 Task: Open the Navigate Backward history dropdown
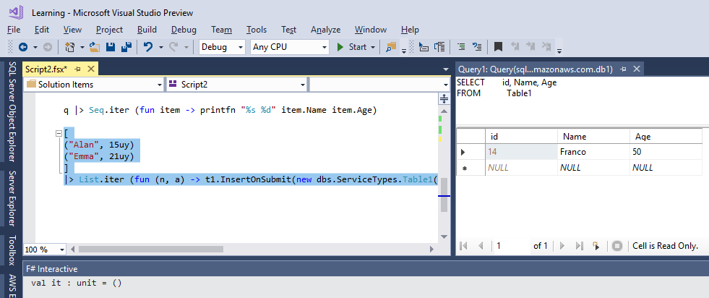click(35, 47)
